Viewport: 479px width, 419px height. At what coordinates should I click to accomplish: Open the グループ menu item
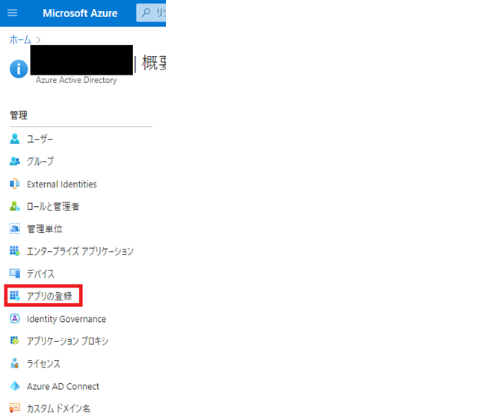[x=40, y=161]
